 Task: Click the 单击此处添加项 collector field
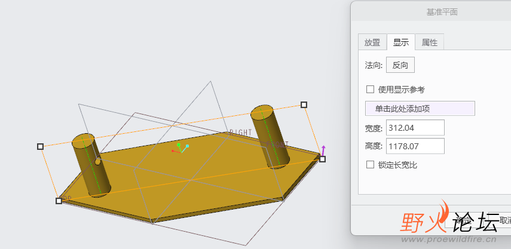tap(420, 109)
